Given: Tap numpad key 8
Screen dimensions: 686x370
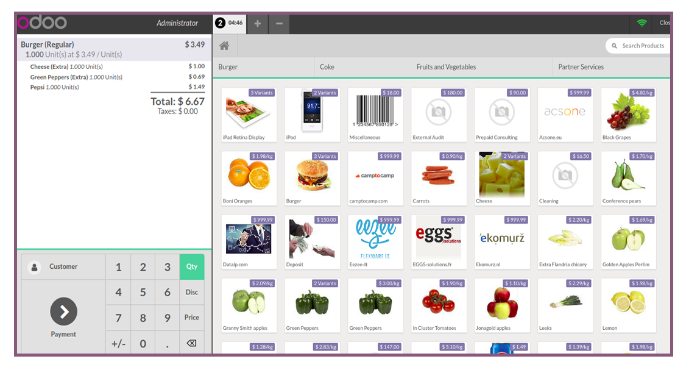Looking at the screenshot, I should [143, 318].
